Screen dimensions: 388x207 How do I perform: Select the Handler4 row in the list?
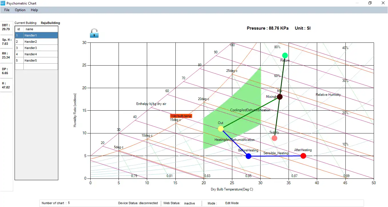pyautogui.click(x=36, y=54)
